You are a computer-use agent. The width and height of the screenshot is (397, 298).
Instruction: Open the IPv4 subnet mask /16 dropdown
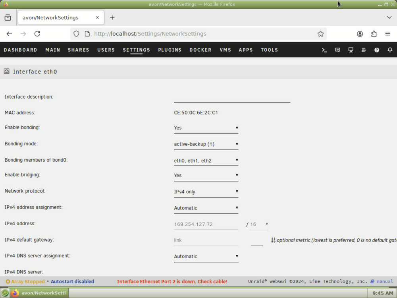[x=259, y=224]
